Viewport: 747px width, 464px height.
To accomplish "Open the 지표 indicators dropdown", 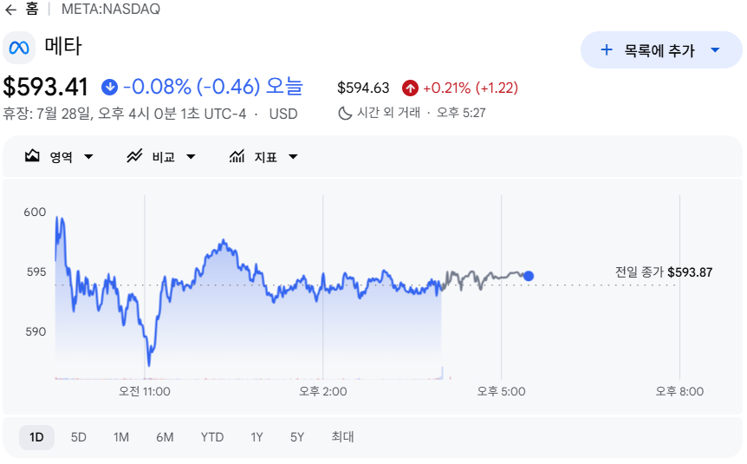I will pyautogui.click(x=294, y=157).
